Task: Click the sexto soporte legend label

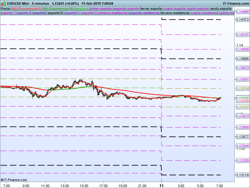Action: (221, 8)
